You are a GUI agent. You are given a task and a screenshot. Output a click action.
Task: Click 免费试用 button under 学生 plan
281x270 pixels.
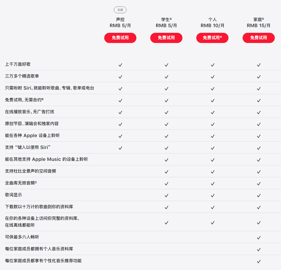[x=166, y=38]
